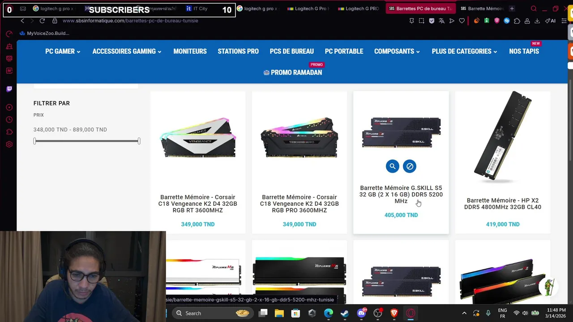Click the pin icon in address bar

tap(412, 21)
